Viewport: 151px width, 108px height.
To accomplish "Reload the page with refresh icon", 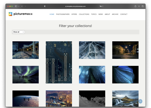I will click(x=103, y=6).
